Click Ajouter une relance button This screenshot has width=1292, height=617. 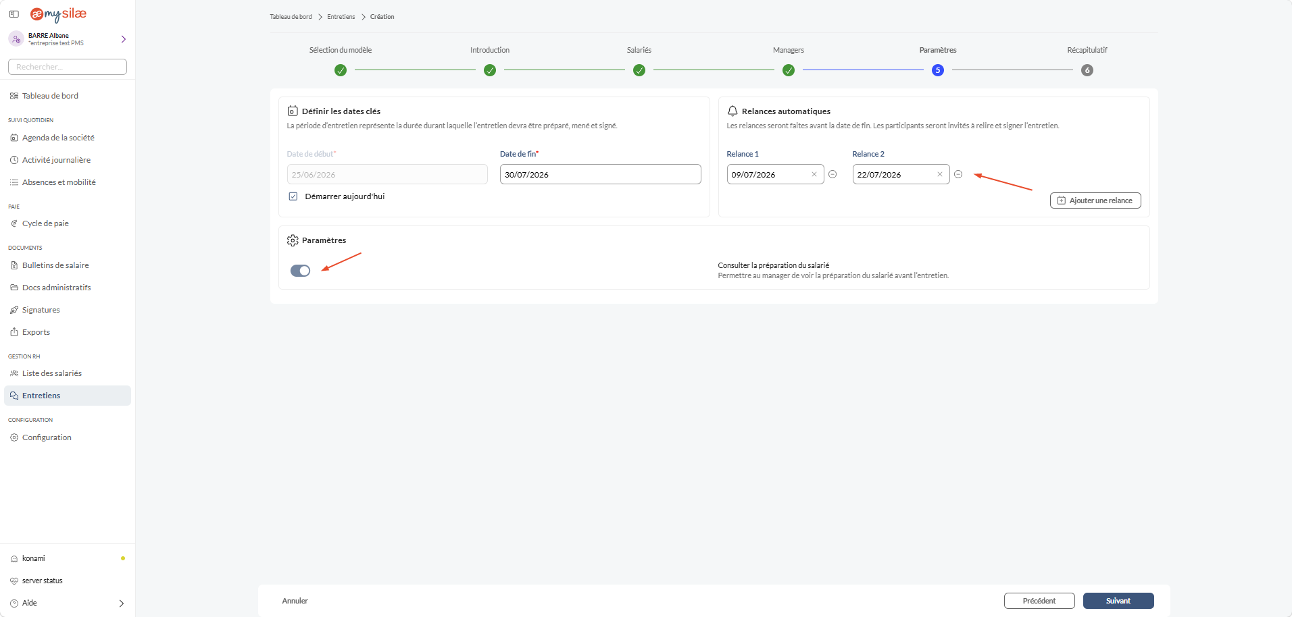click(1095, 200)
